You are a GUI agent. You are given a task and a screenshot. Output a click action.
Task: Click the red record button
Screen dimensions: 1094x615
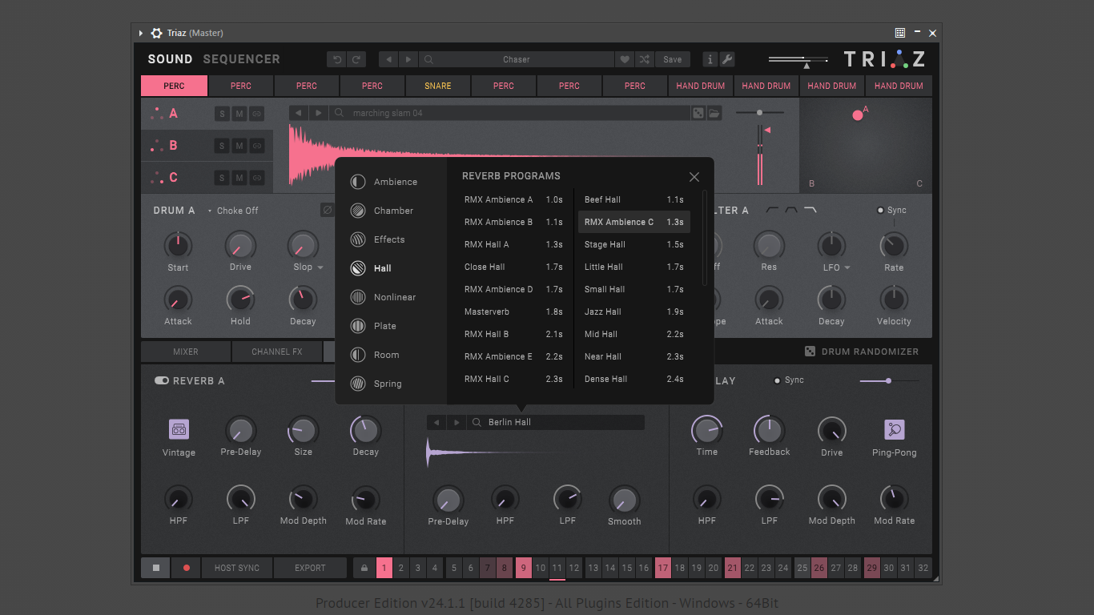click(187, 568)
